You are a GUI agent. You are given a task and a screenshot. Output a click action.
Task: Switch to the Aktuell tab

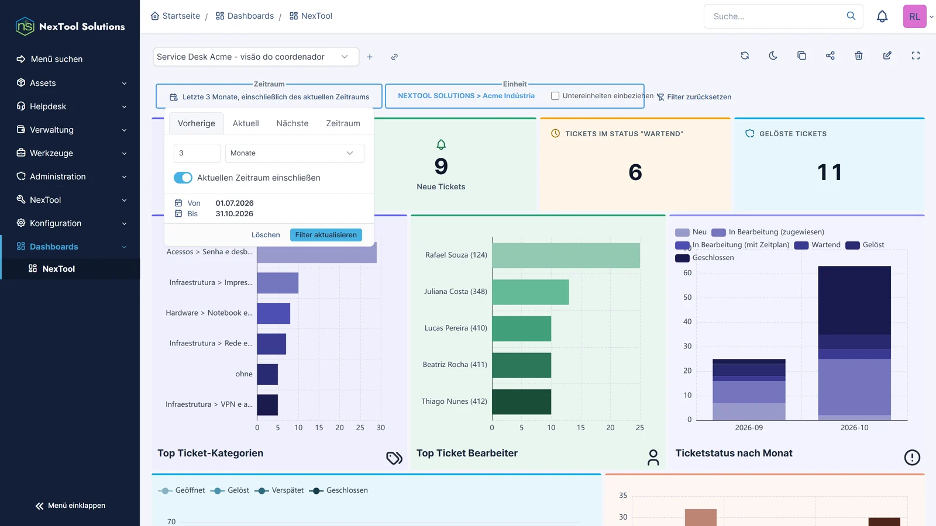point(246,123)
